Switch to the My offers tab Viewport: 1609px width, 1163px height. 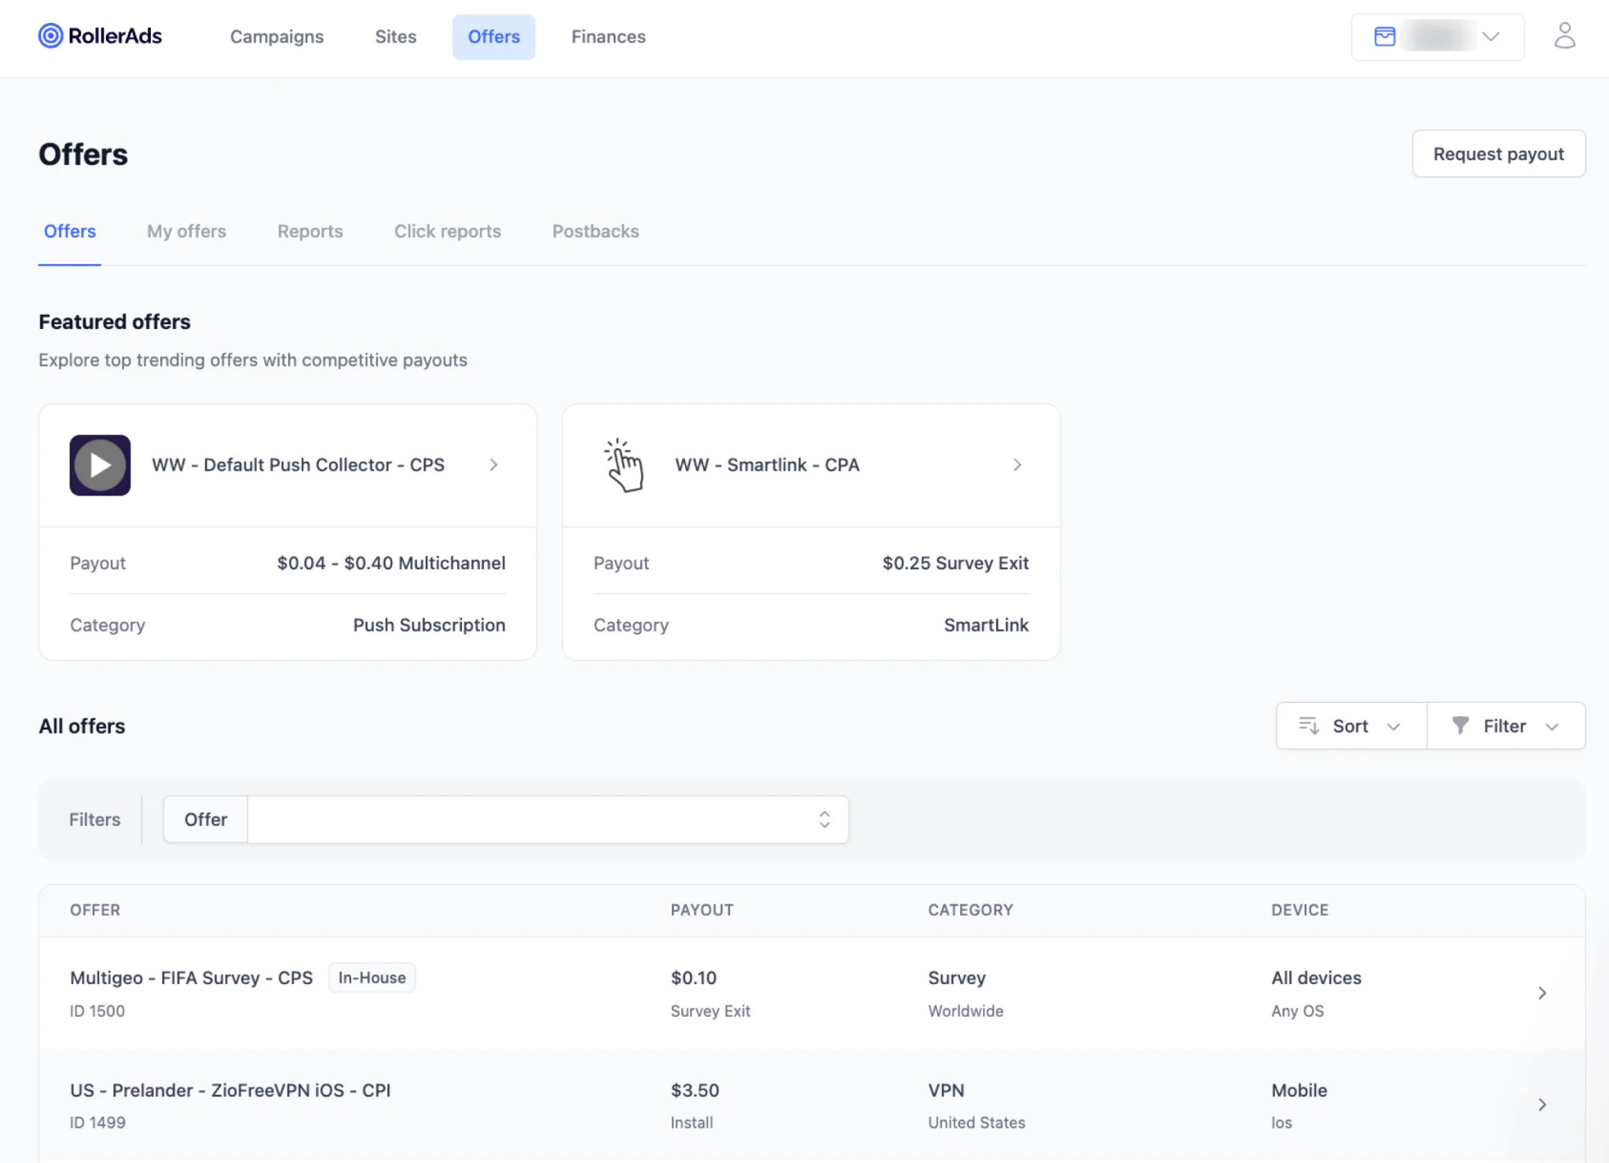pyautogui.click(x=186, y=232)
